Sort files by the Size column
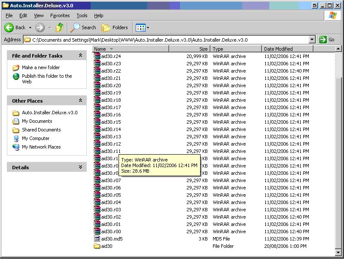 click(x=190, y=49)
